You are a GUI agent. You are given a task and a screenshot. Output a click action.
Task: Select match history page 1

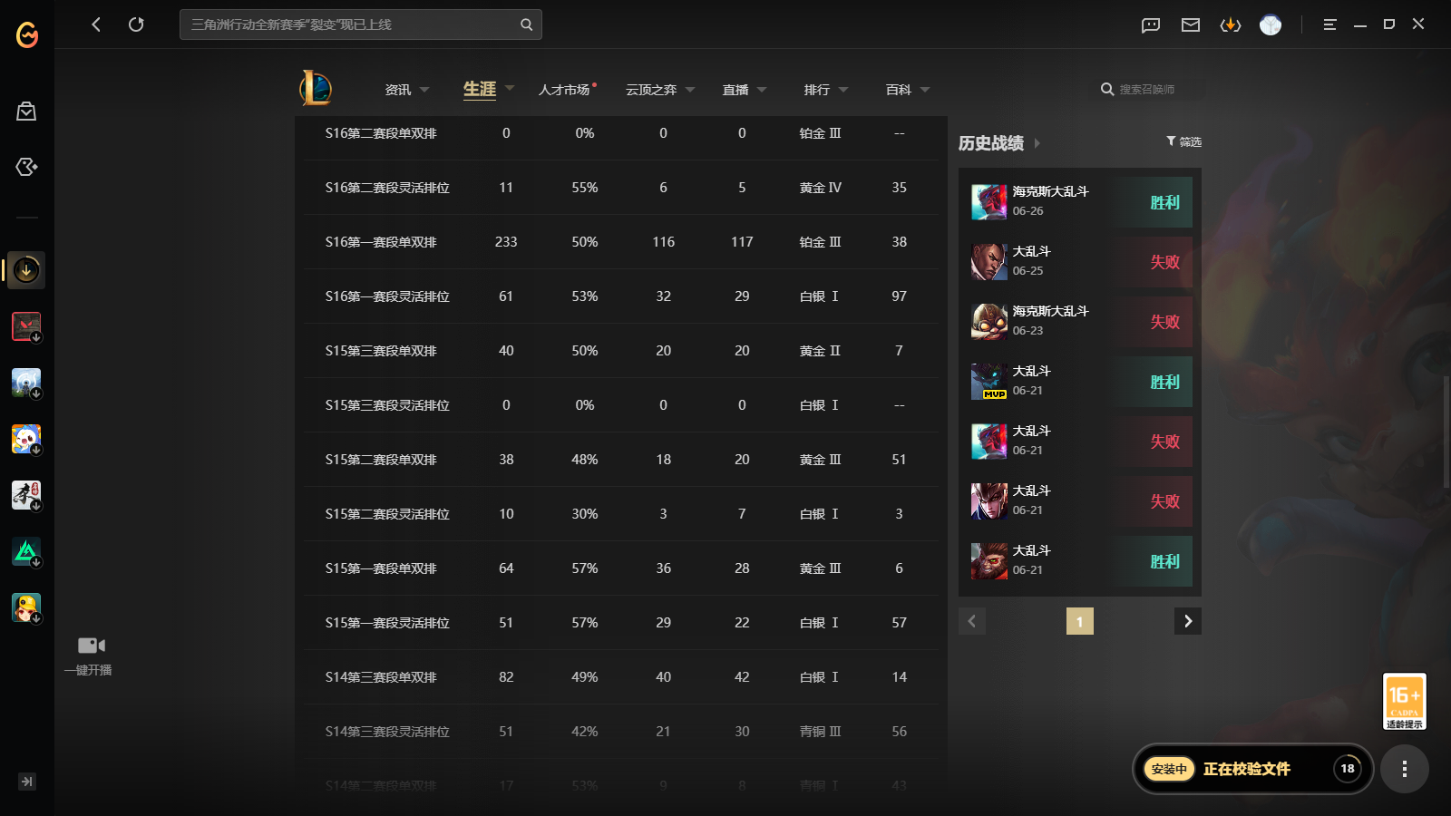(x=1080, y=621)
